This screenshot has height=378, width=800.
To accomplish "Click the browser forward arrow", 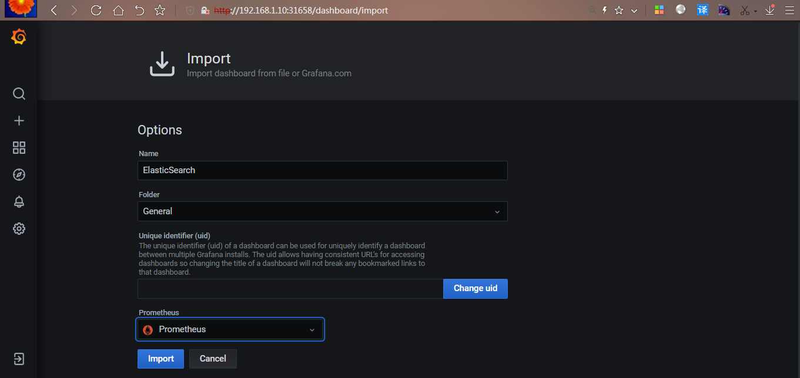I will (x=74, y=10).
